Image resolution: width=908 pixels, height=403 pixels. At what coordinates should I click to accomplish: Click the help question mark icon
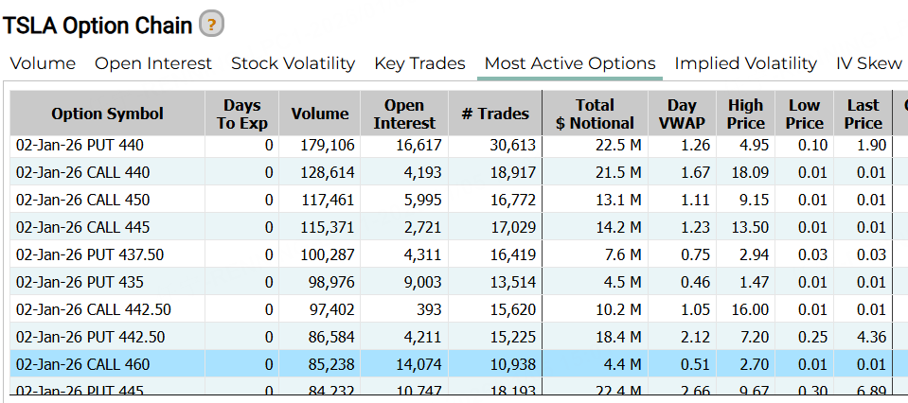click(x=211, y=26)
